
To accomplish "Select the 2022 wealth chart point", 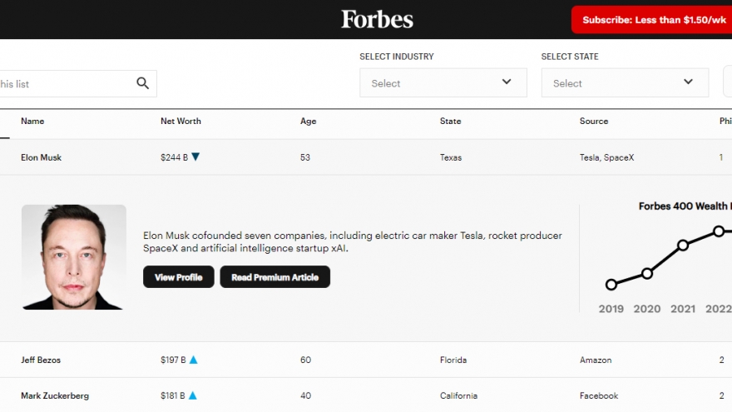I will [719, 231].
